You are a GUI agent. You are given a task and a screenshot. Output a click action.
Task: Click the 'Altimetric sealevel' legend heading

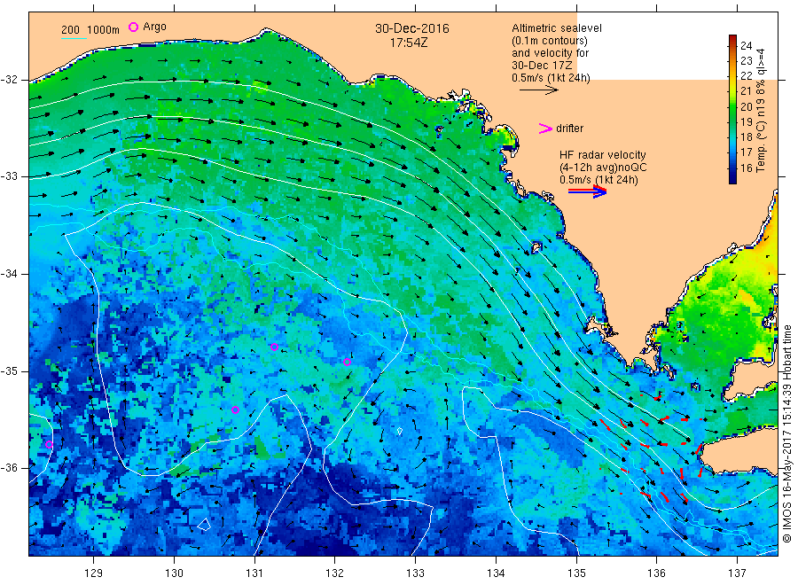pos(557,28)
